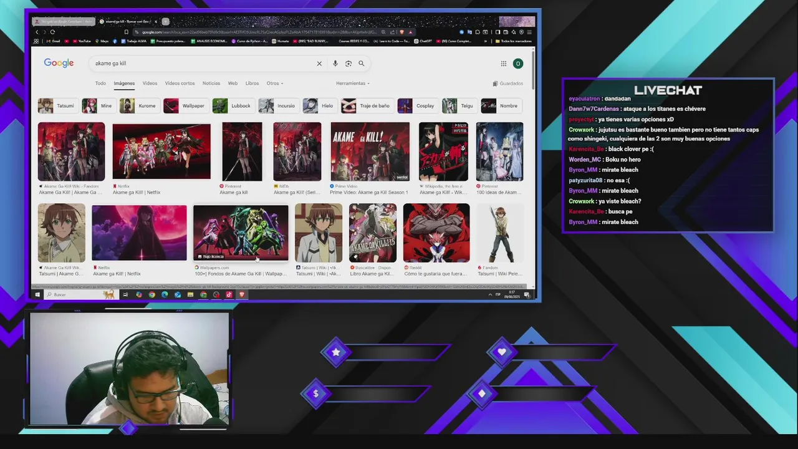
Task: Filter images by Traje de baño chip
Action: click(367, 106)
